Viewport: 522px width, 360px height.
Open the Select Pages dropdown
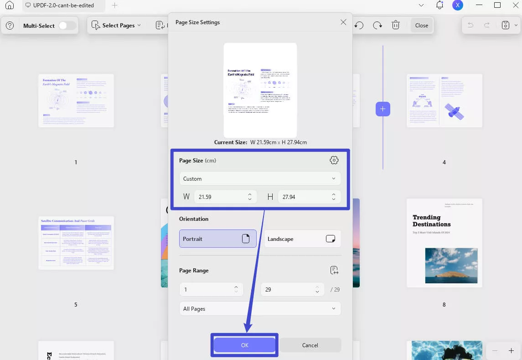pos(116,26)
